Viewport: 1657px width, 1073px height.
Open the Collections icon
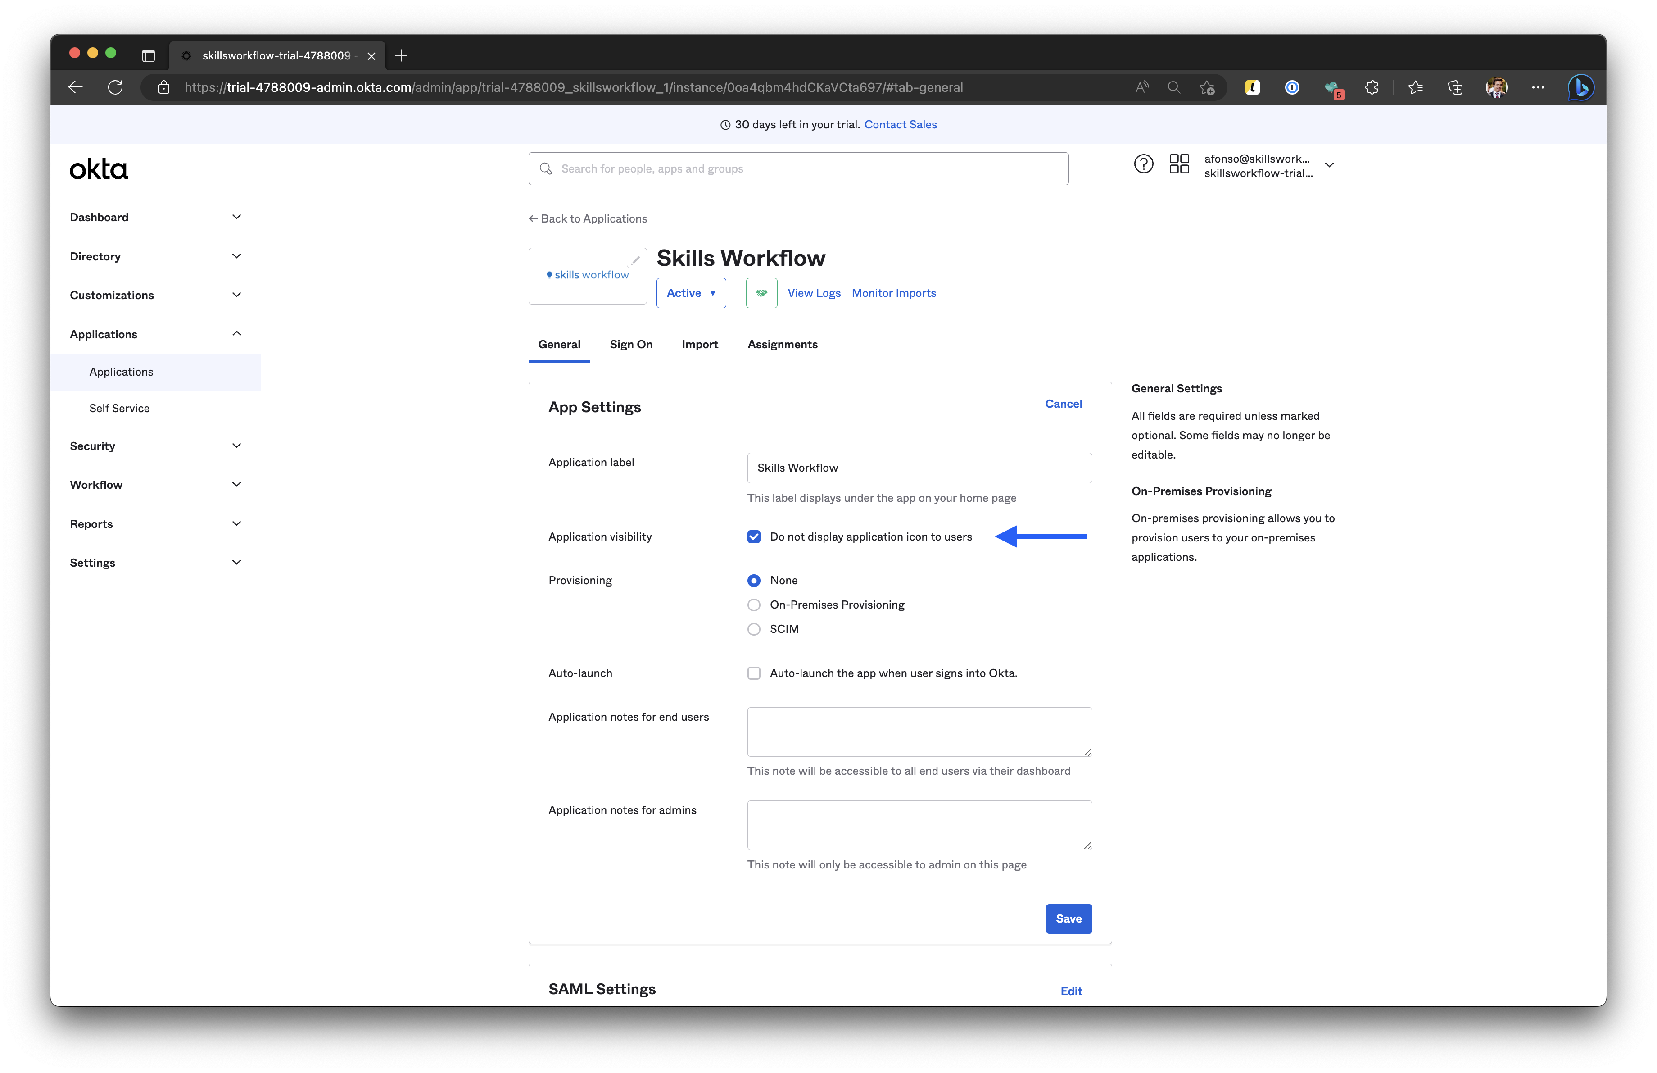pos(1455,87)
